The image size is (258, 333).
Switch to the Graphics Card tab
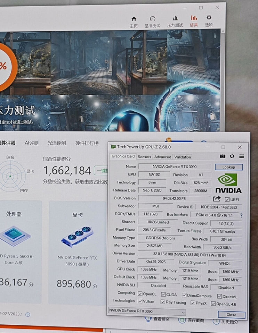point(123,156)
